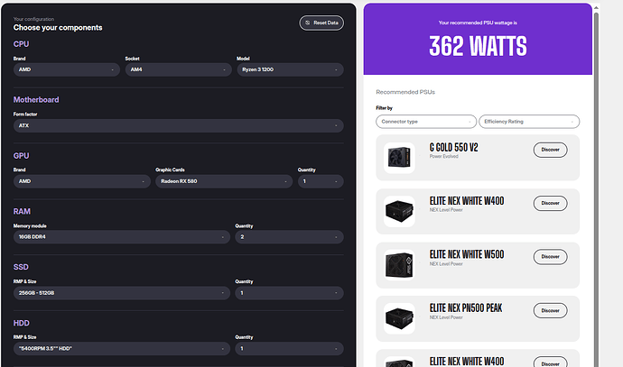
Task: Open the CPU Socket dropdown showing AM4
Action: [179, 69]
